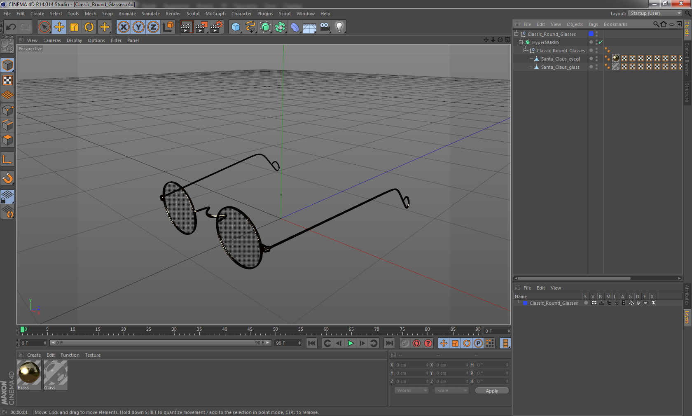Add a Cube primitive object
This screenshot has height=416, width=692.
coord(236,27)
